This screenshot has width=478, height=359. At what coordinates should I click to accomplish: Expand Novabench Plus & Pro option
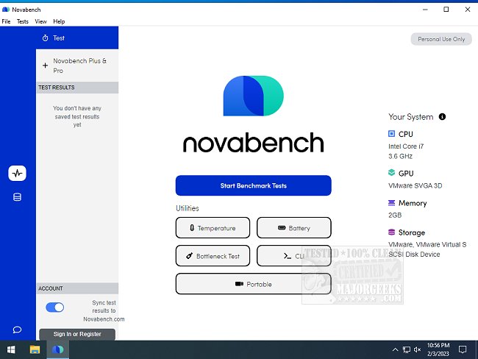tap(76, 65)
